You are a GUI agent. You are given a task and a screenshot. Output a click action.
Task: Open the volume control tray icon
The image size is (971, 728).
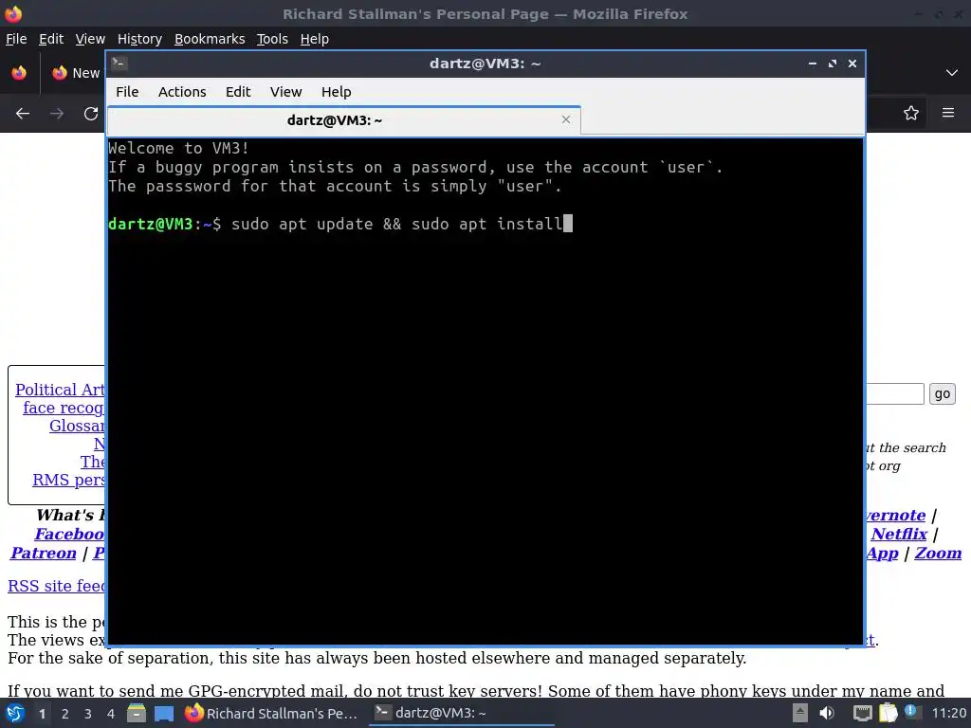tap(827, 713)
